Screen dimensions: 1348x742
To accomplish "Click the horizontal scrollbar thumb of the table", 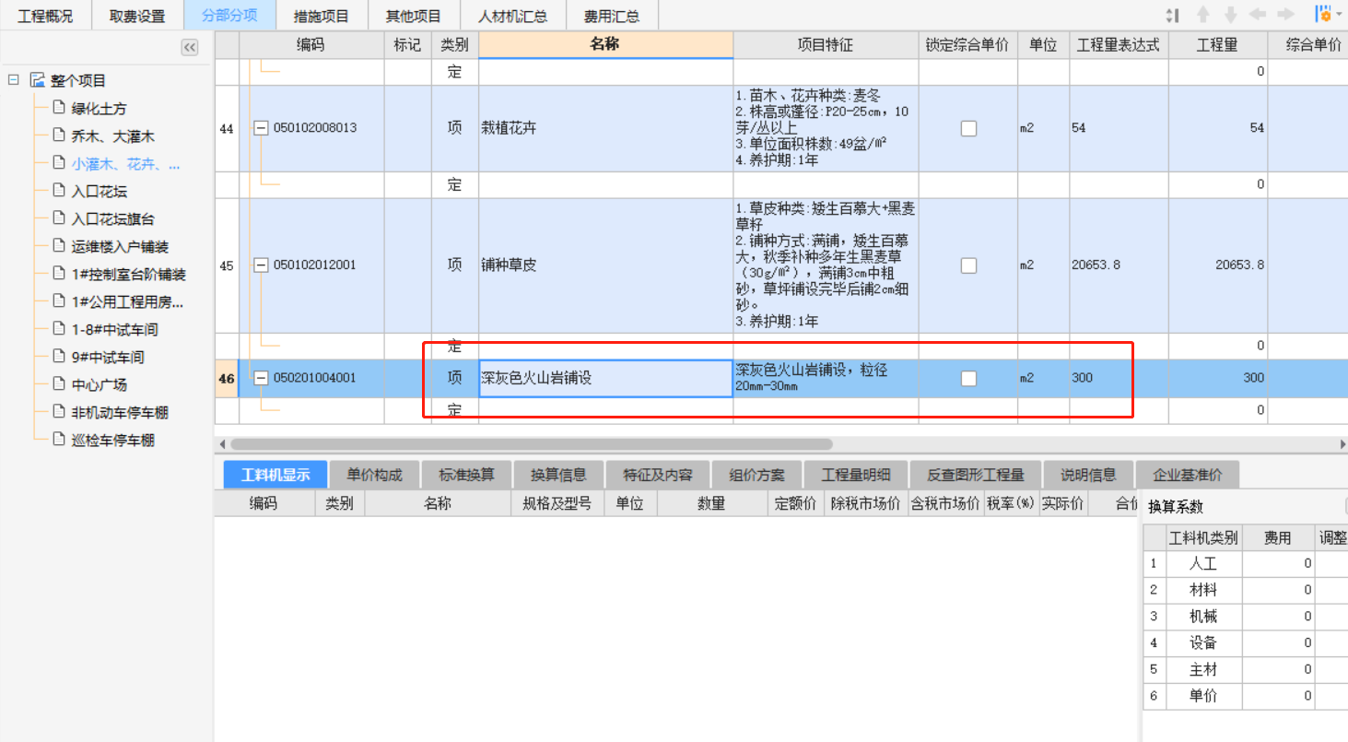I will click(531, 444).
